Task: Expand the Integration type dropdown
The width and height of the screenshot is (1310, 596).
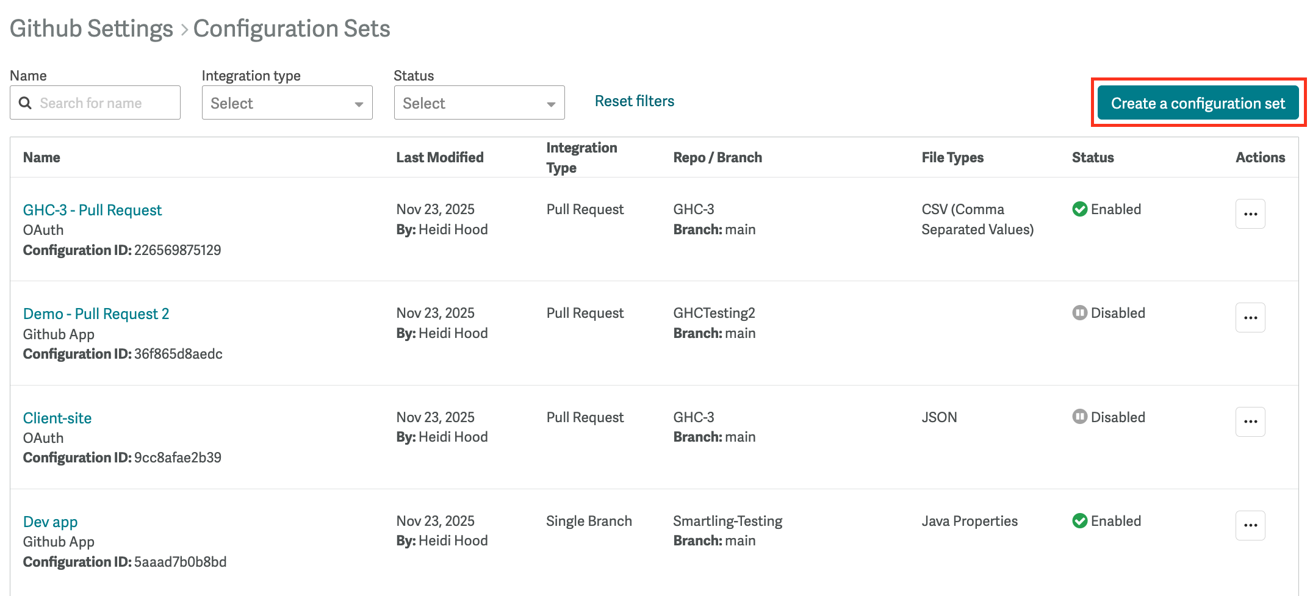Action: tap(287, 103)
